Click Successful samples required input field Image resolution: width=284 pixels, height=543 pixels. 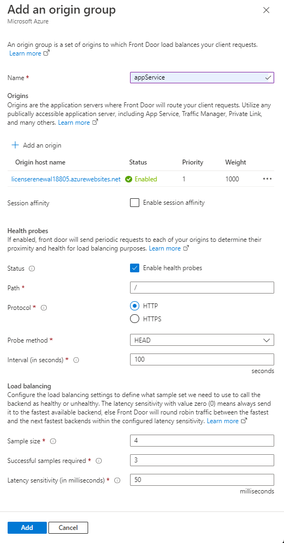(202, 460)
